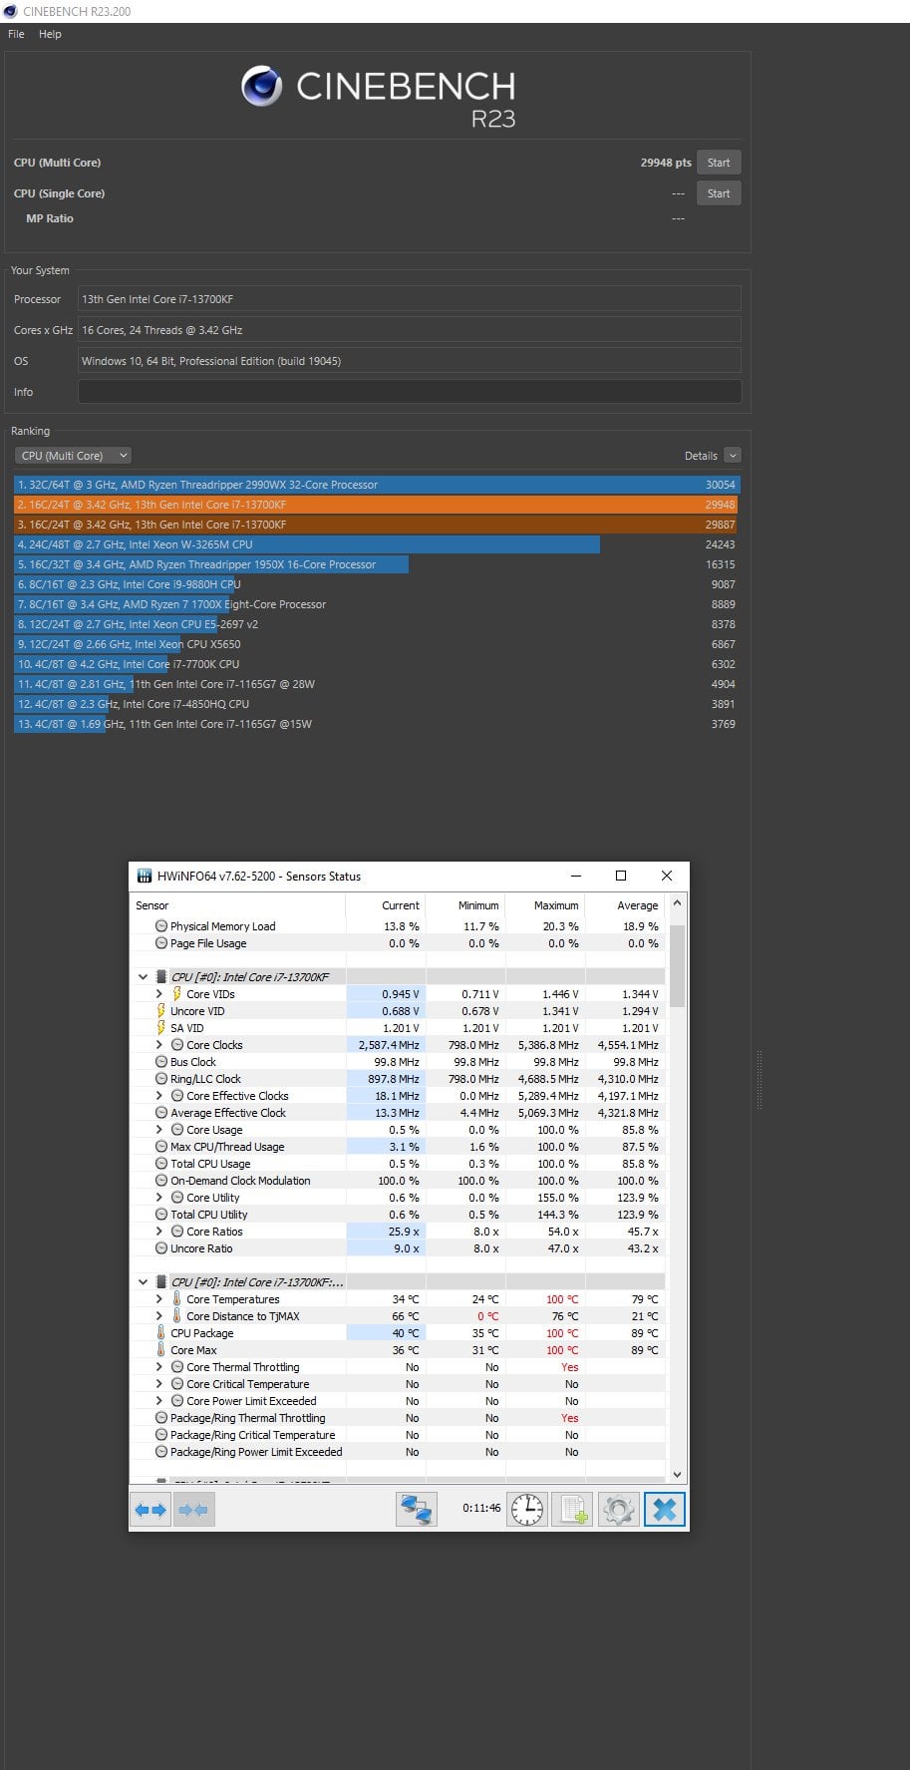
Task: Open the Help menu in Cinebench
Action: 50,34
